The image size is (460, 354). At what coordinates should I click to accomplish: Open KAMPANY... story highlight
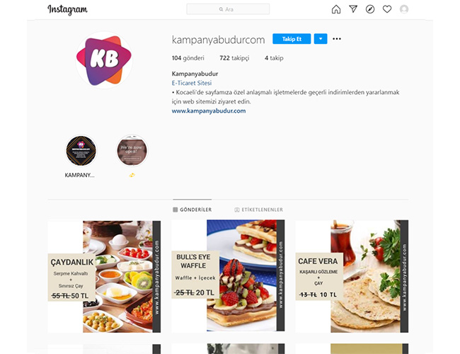81,151
